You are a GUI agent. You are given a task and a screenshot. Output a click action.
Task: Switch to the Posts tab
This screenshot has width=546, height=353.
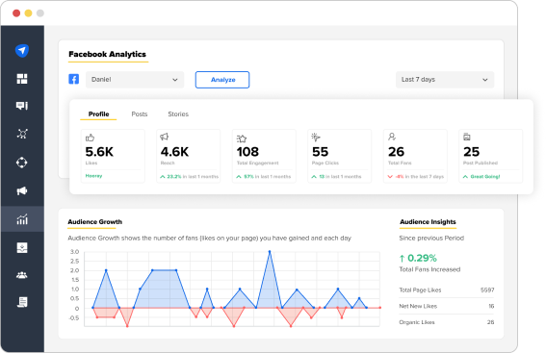tap(140, 114)
